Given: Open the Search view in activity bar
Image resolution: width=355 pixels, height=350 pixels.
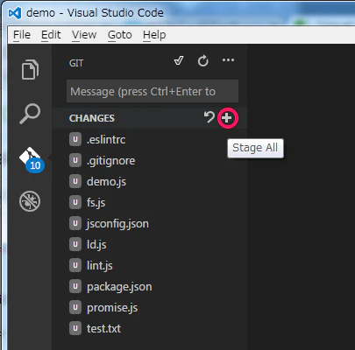Looking at the screenshot, I should pyautogui.click(x=30, y=114).
